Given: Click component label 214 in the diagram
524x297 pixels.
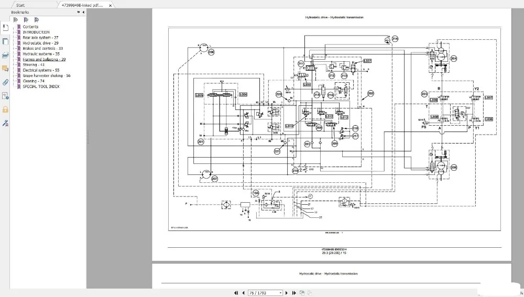Looking at the screenshot, I should point(395,39).
